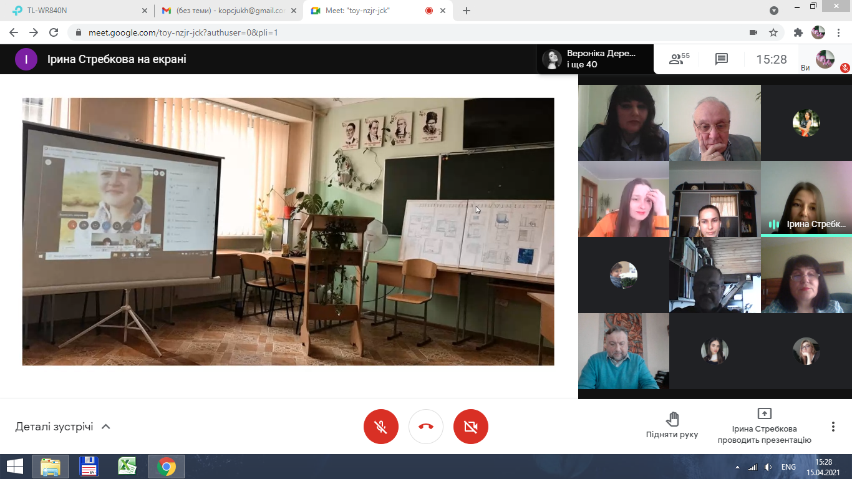
Task: Open Excel from the Windows taskbar
Action: click(x=127, y=467)
